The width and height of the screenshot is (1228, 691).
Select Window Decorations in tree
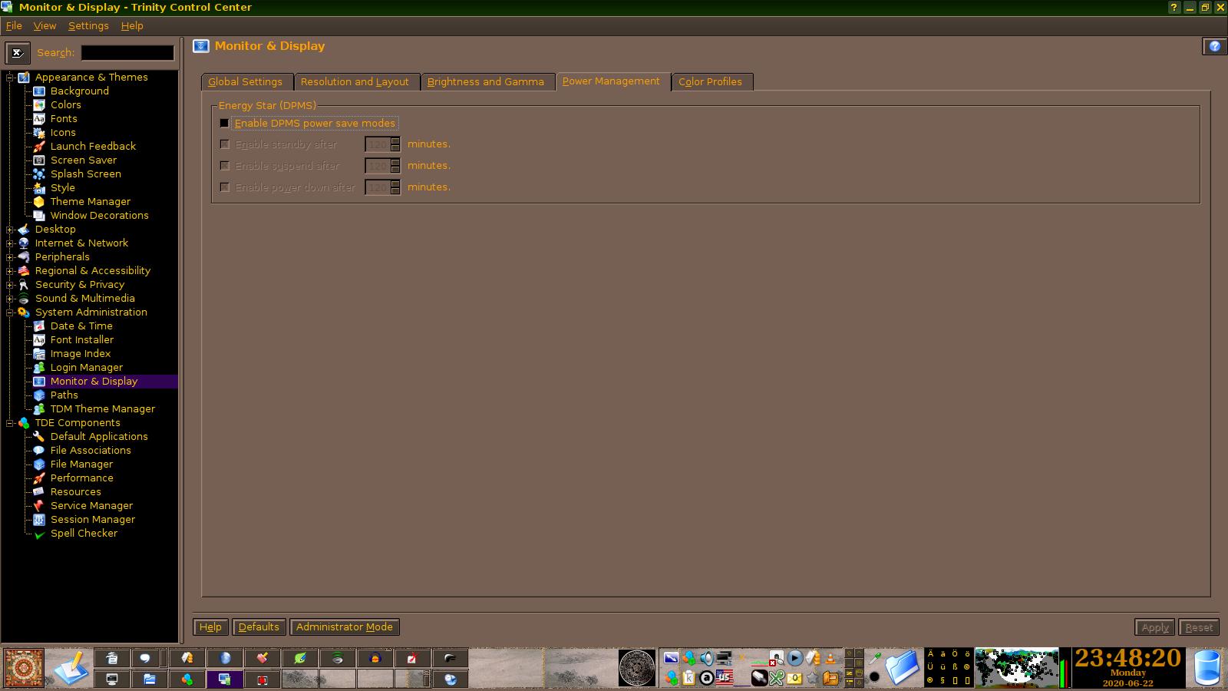coord(99,215)
